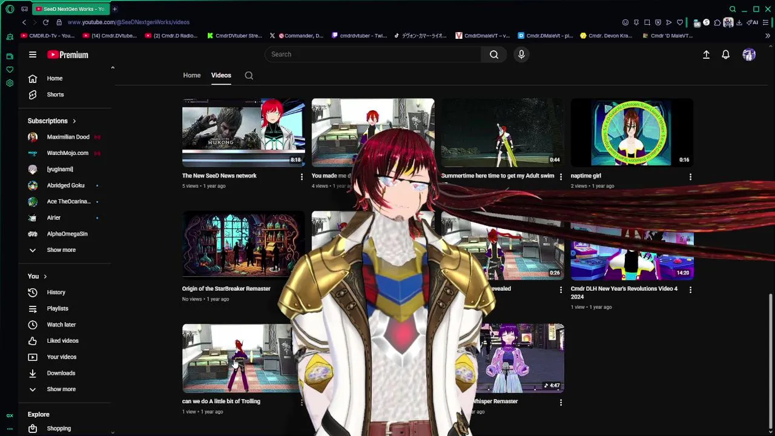Open the browser downloads icon
Viewport: 775px width, 436px height.
coord(739,22)
